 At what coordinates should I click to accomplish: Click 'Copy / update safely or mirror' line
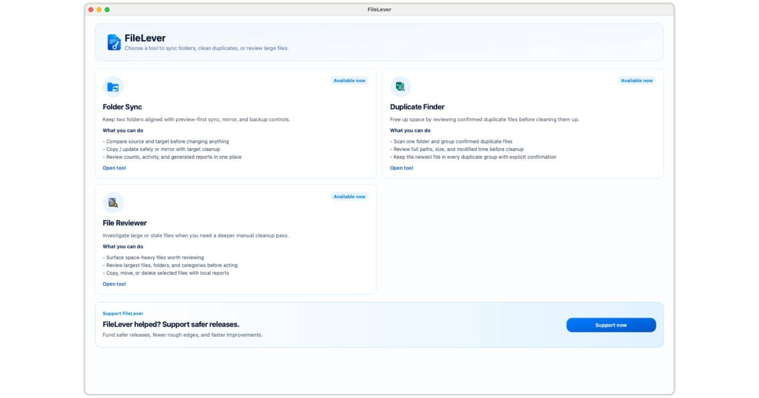click(161, 150)
